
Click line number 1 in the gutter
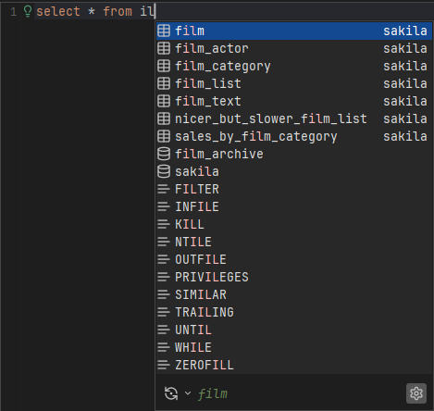coord(13,12)
